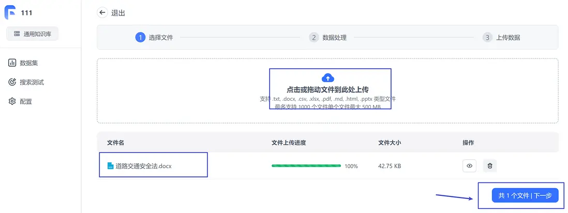Click the back arrow icon
568x213 pixels.
(x=102, y=13)
